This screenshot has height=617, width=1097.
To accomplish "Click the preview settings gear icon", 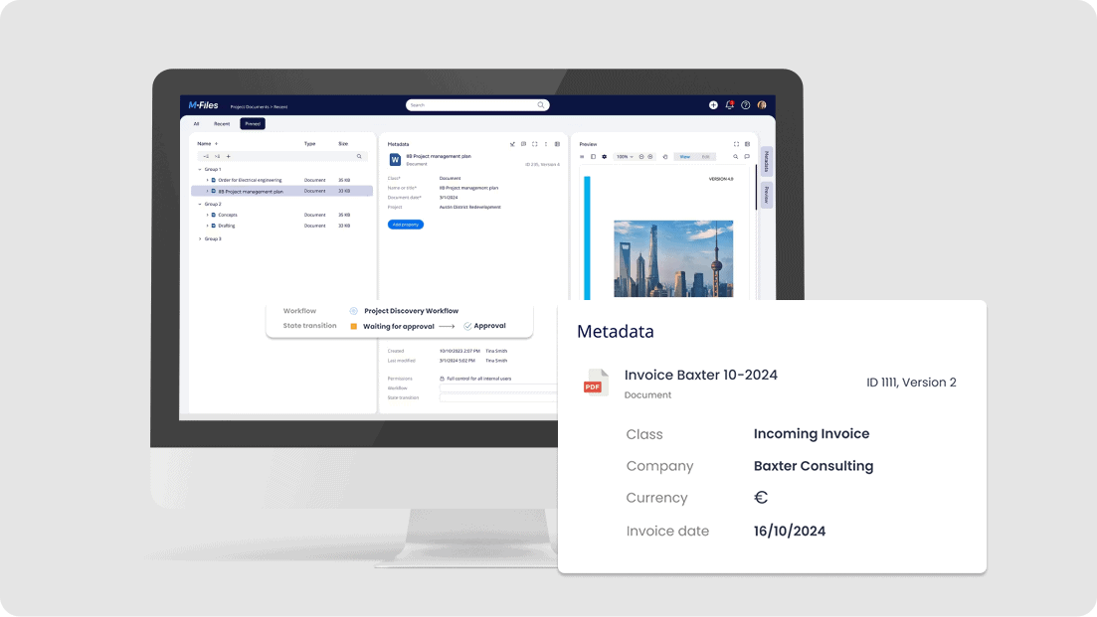I will (604, 157).
